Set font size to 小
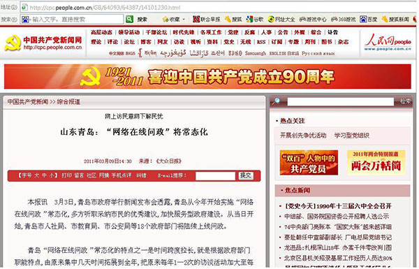 click(52, 175)
